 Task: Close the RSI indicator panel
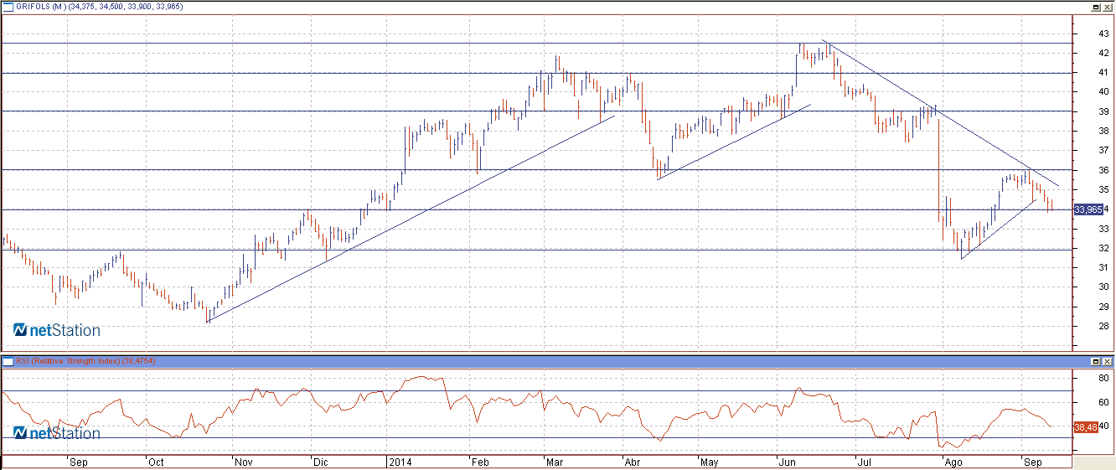click(x=1107, y=361)
